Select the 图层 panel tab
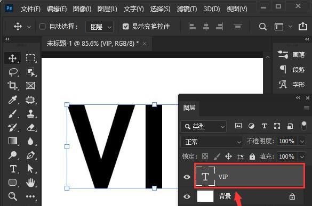The height and width of the screenshot is (206, 312). [x=189, y=108]
